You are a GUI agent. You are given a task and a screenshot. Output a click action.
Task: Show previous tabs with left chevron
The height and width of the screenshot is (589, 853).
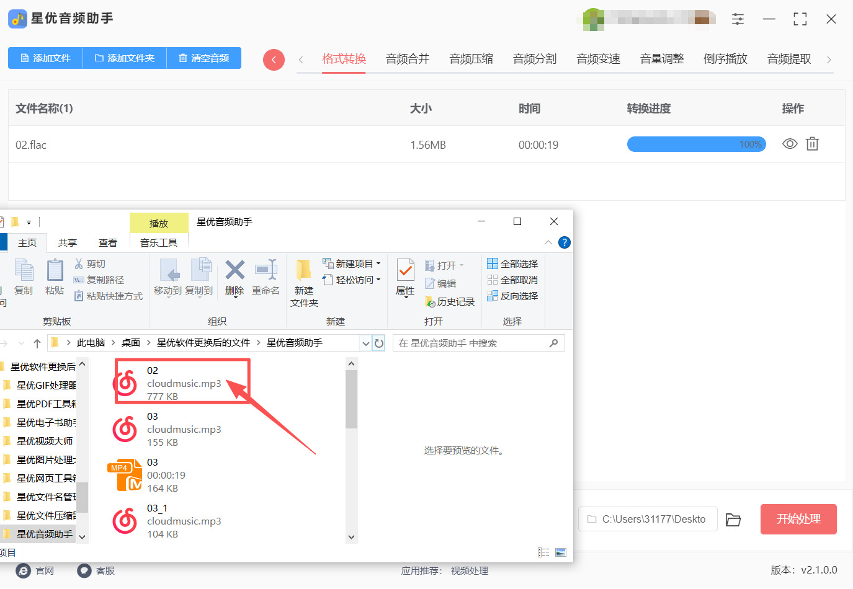point(301,60)
